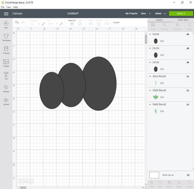Click the Undo arrow
This screenshot has height=189, width=194.
(17, 22)
